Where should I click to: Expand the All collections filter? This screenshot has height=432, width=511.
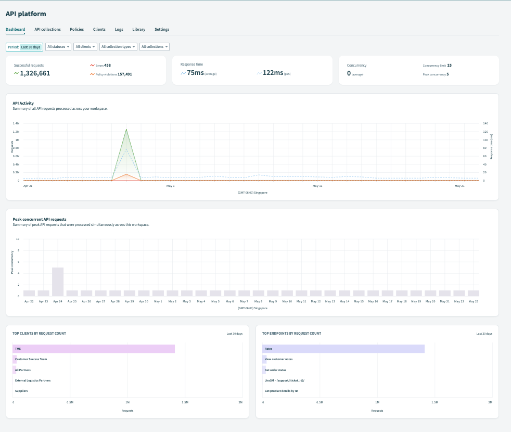(154, 47)
